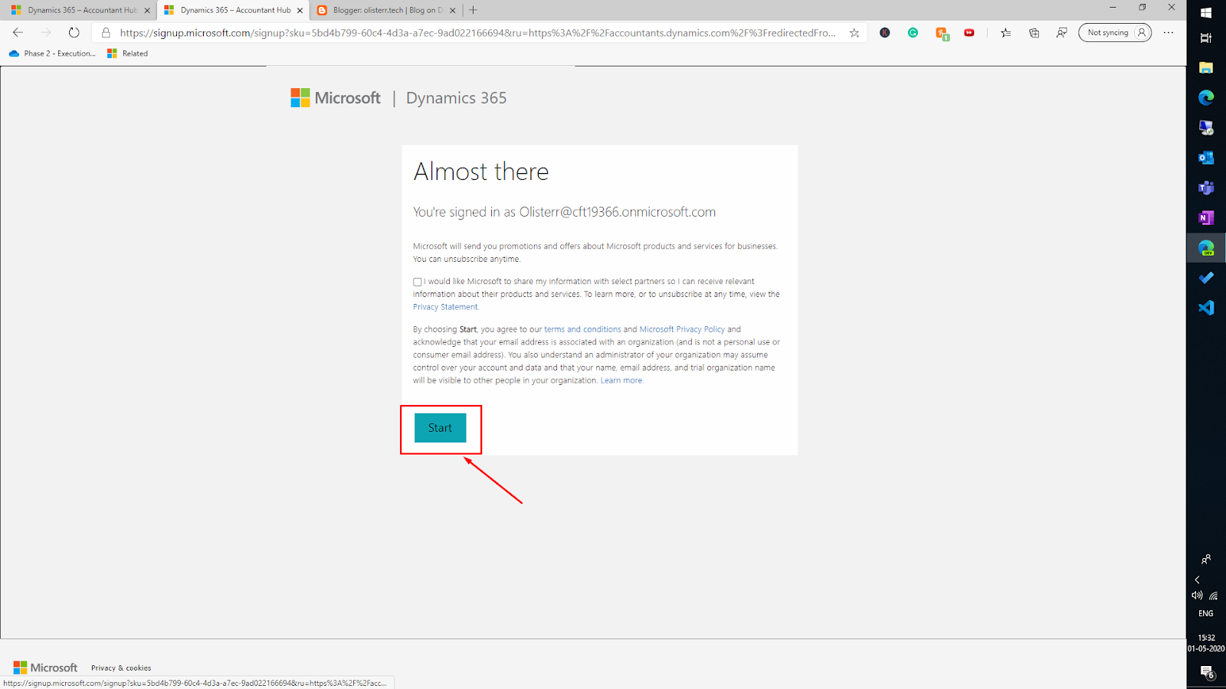The image size is (1226, 689).
Task: Open the Action Center notifications
Action: (1207, 672)
